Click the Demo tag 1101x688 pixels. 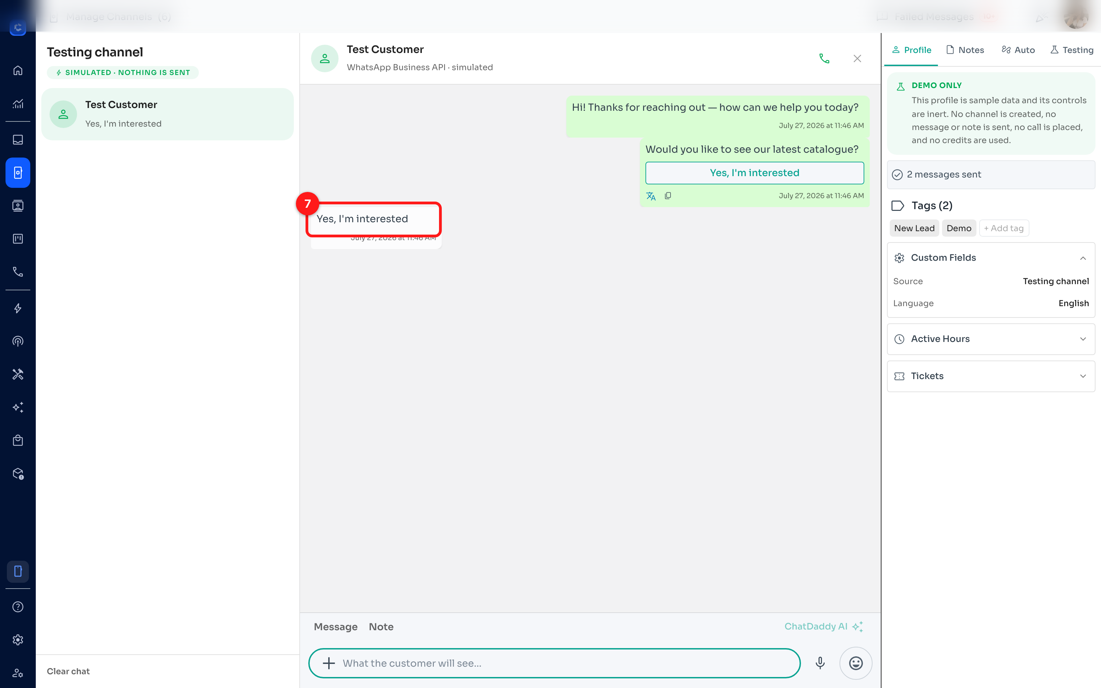point(959,228)
